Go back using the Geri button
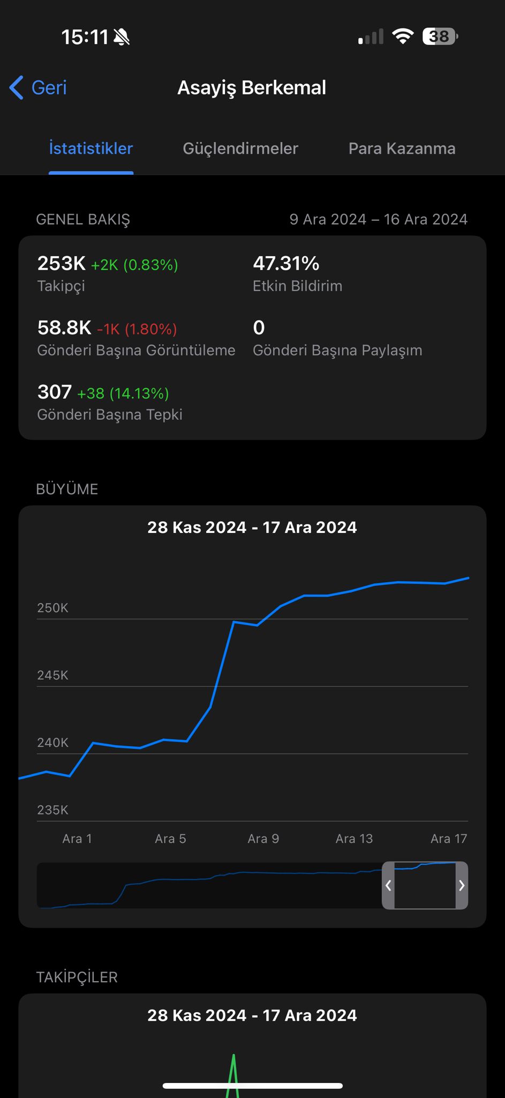The width and height of the screenshot is (505, 1098). pos(38,87)
